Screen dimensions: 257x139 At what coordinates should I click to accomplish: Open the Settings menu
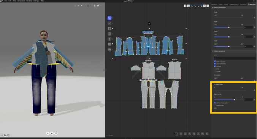tap(36, 1)
